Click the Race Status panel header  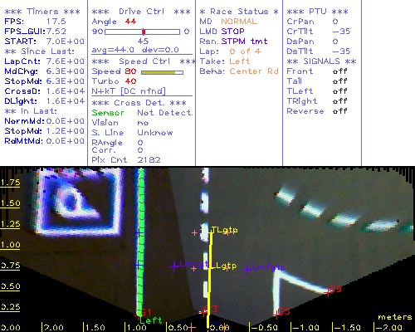[239, 12]
